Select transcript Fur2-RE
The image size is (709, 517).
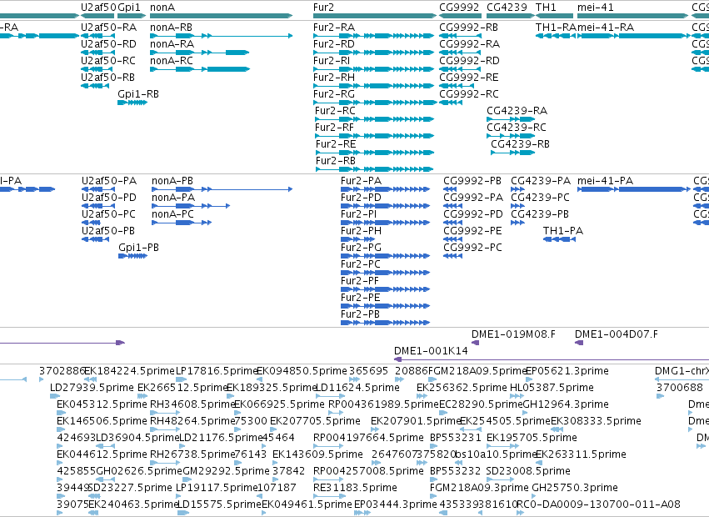(x=375, y=153)
